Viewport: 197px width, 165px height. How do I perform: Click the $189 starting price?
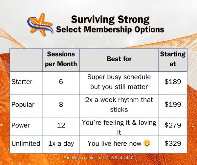coord(173,82)
